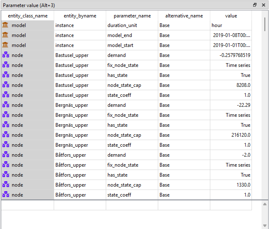Image resolution: width=269 pixels, height=229 pixels.
Task: Click the empty entity_class_name cell in the new row
Action: pos(27,205)
